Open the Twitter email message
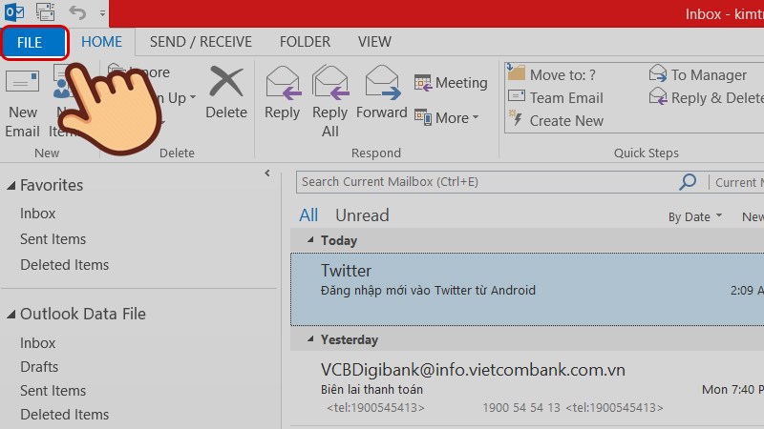The image size is (764, 429). (x=527, y=289)
